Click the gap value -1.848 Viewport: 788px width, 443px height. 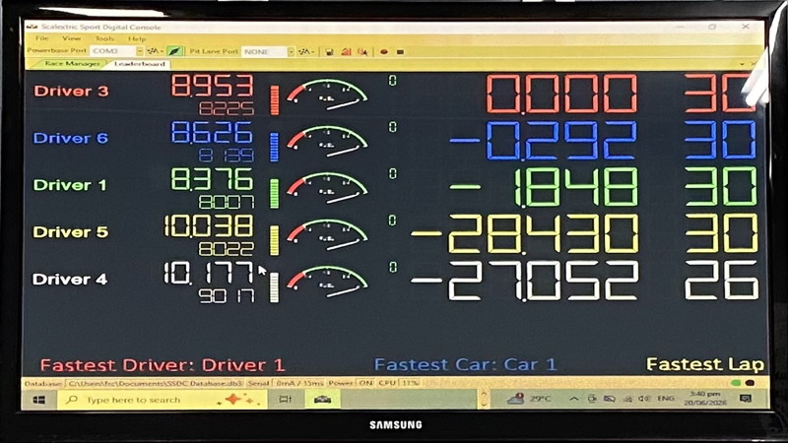(544, 187)
